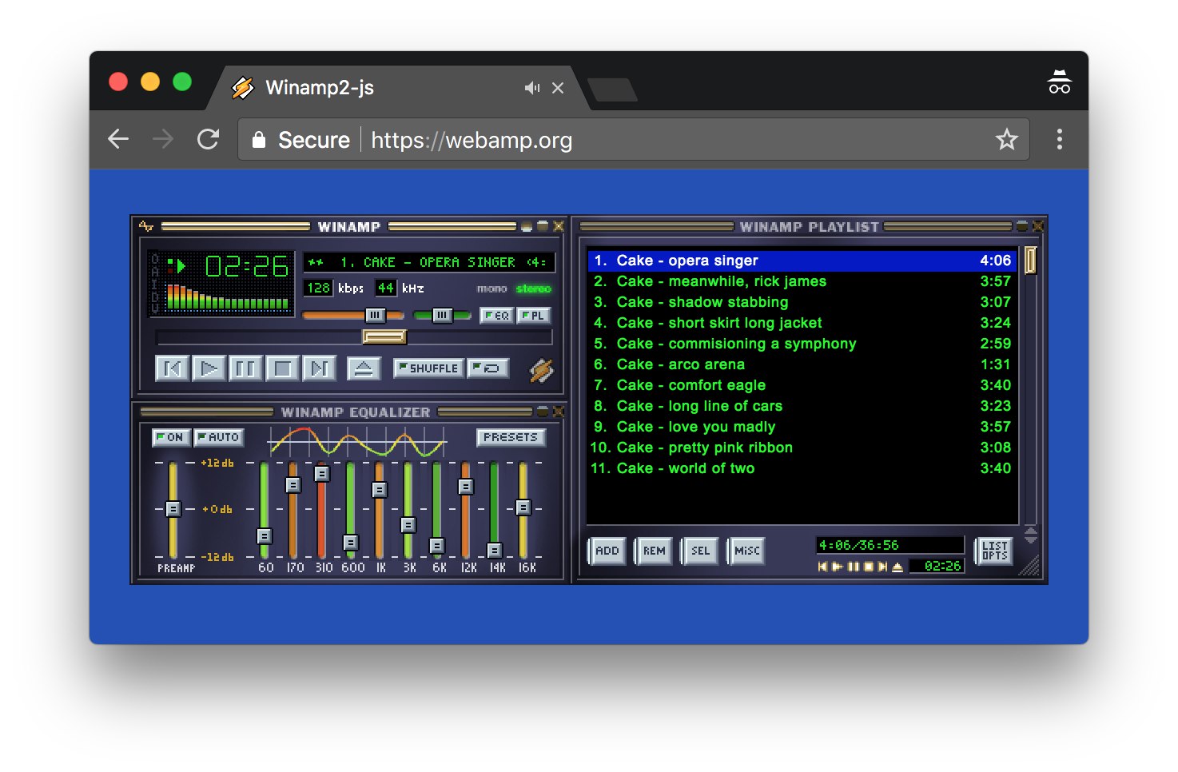Toggle the equalizer AUTO button
The width and height of the screenshot is (1178, 772).
click(x=218, y=437)
